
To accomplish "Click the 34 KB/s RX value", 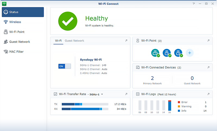I will (121, 109).
